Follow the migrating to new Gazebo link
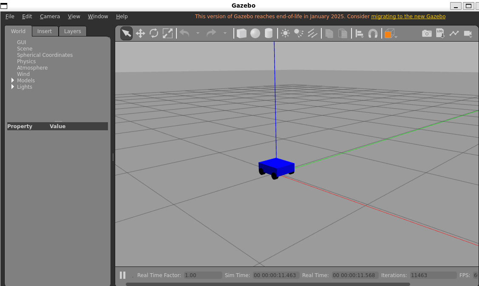This screenshot has width=479, height=286. [408, 17]
